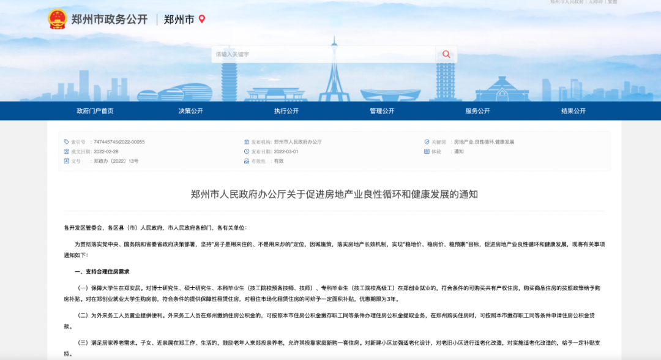Click the national emblem logo
661x360 pixels.
point(58,19)
